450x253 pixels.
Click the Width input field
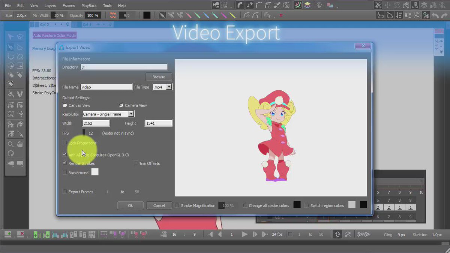coord(96,123)
